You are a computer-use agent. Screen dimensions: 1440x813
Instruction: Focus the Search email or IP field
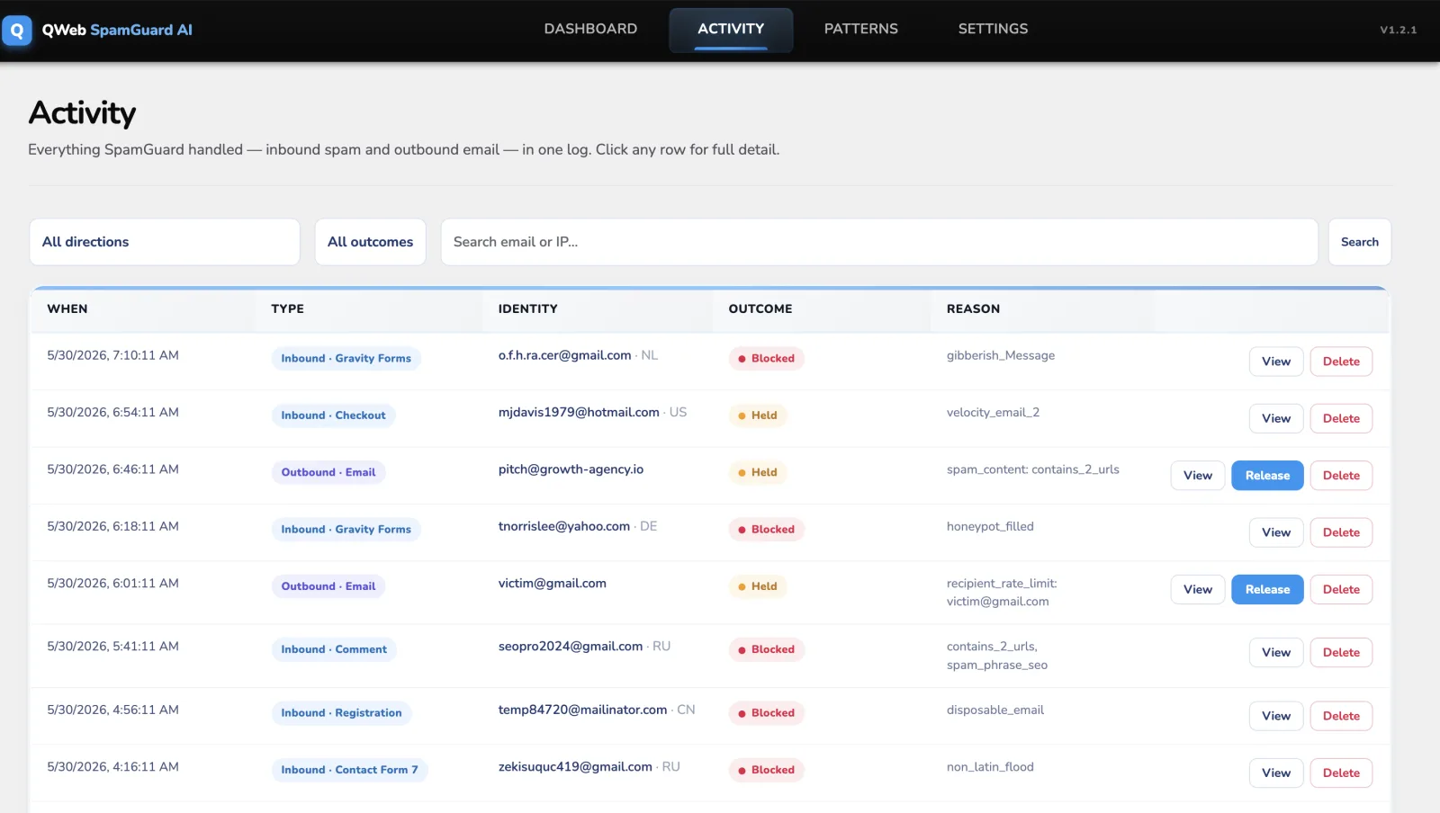(879, 242)
